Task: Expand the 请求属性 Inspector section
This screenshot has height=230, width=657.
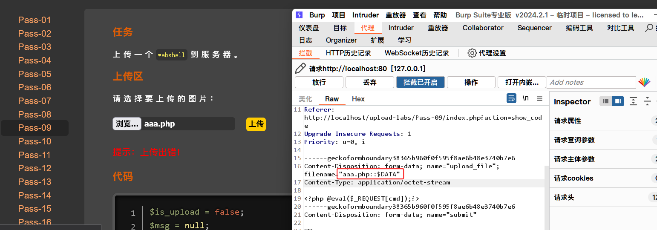Action: tap(603, 121)
